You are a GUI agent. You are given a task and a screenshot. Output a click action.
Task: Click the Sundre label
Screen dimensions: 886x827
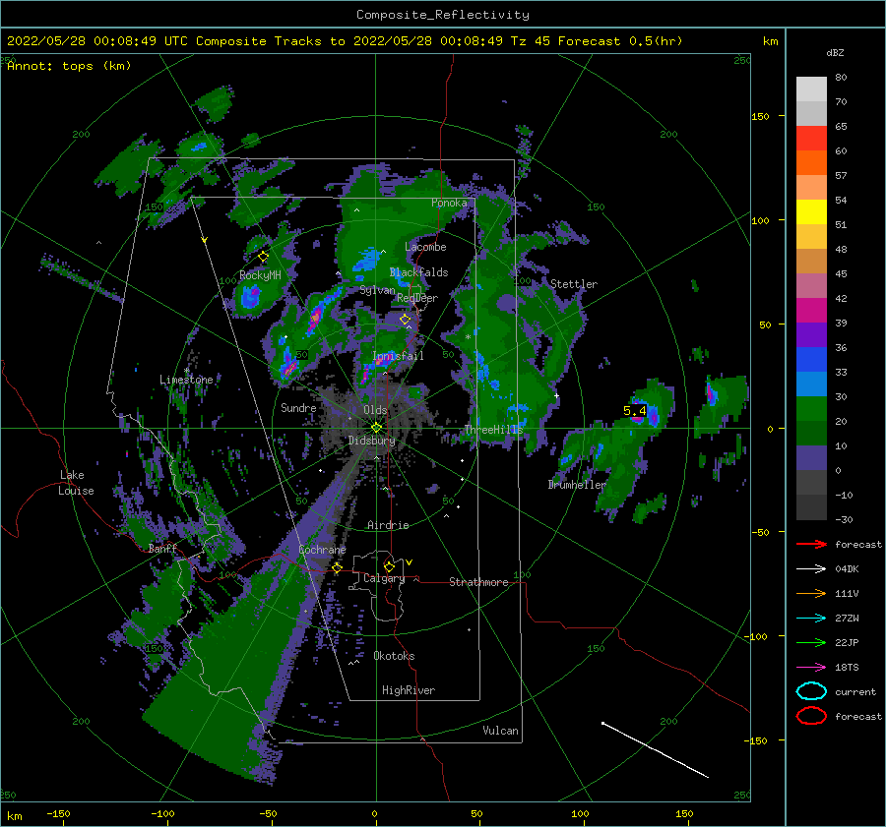pos(298,407)
